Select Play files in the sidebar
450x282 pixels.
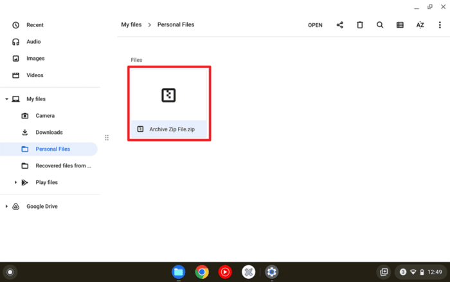coord(47,182)
